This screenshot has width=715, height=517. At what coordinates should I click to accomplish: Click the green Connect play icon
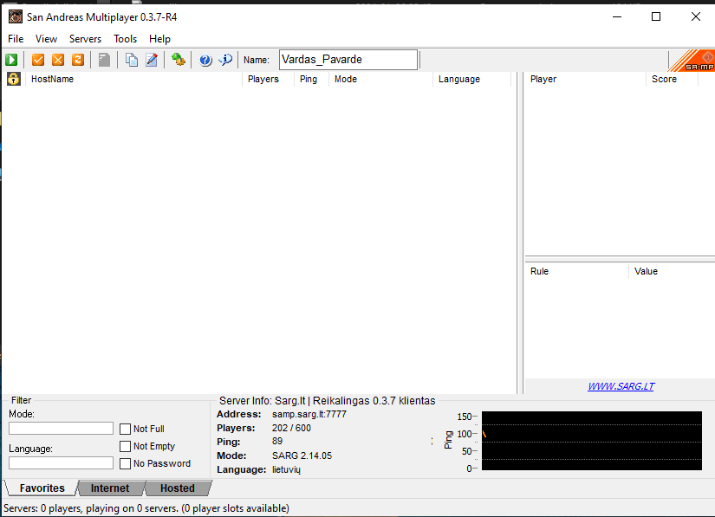11,60
